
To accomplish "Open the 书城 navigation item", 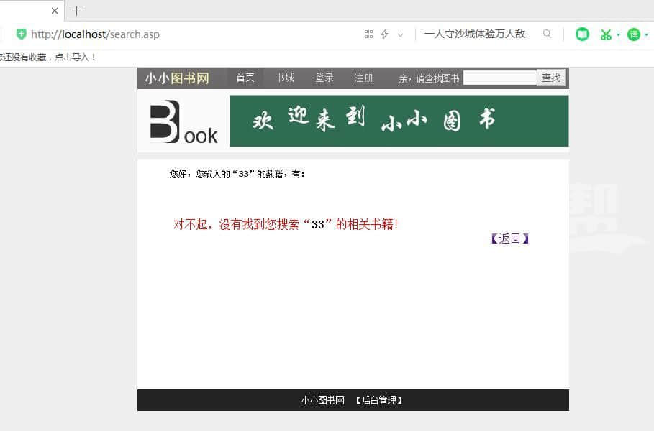I will 285,78.
